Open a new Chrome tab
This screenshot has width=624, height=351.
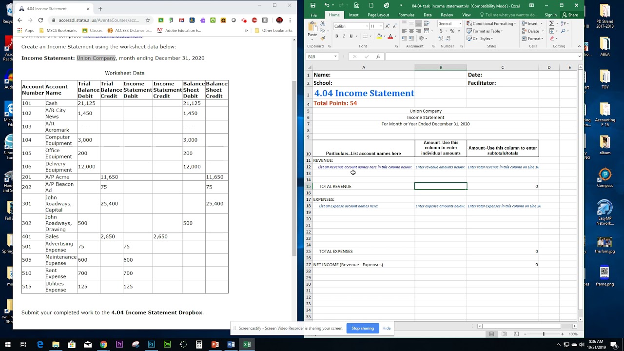tap(100, 8)
